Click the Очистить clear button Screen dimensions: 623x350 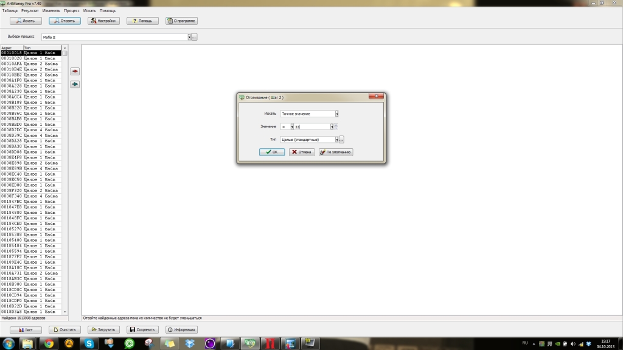tap(64, 329)
